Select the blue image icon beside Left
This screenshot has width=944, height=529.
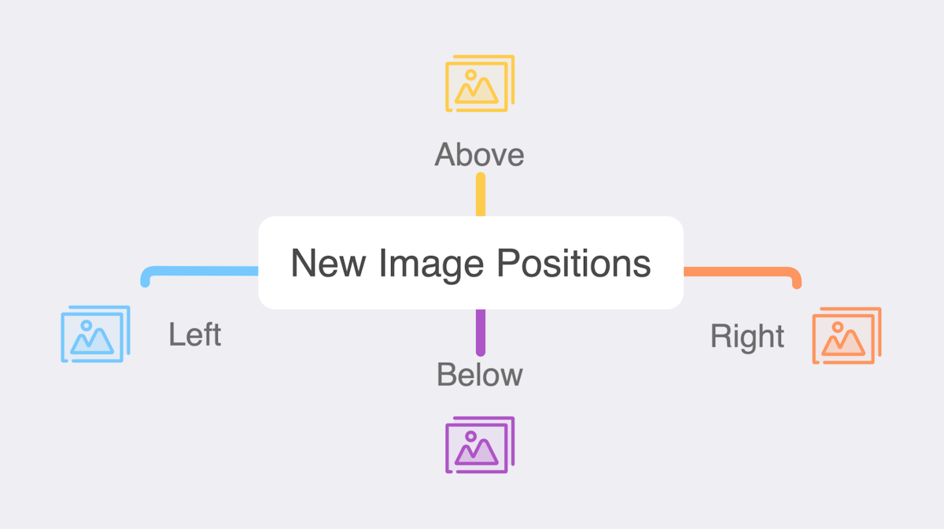point(94,334)
